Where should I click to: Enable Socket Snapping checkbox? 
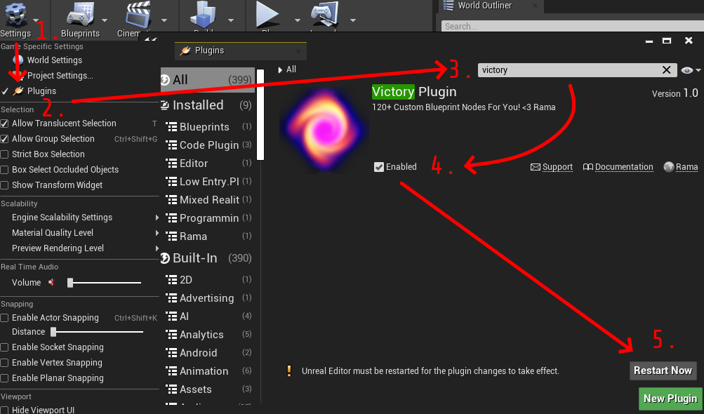pos(4,347)
